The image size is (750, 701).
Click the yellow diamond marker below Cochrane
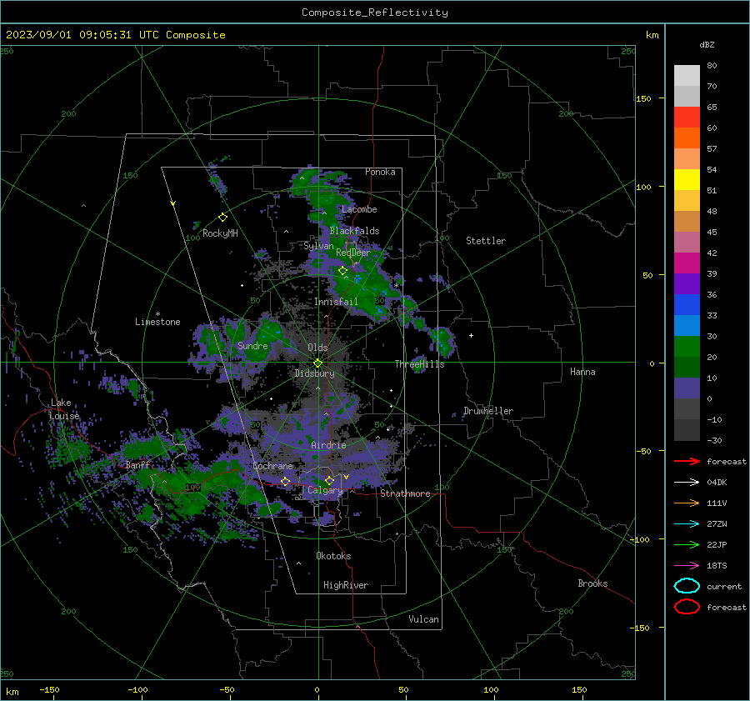285,482
